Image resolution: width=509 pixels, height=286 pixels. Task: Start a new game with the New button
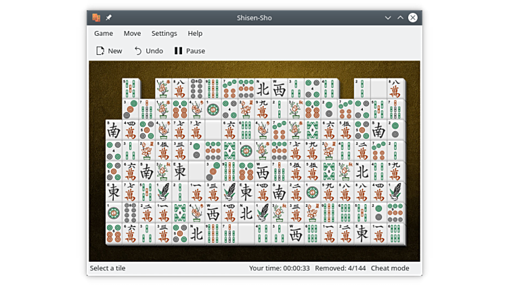point(109,51)
